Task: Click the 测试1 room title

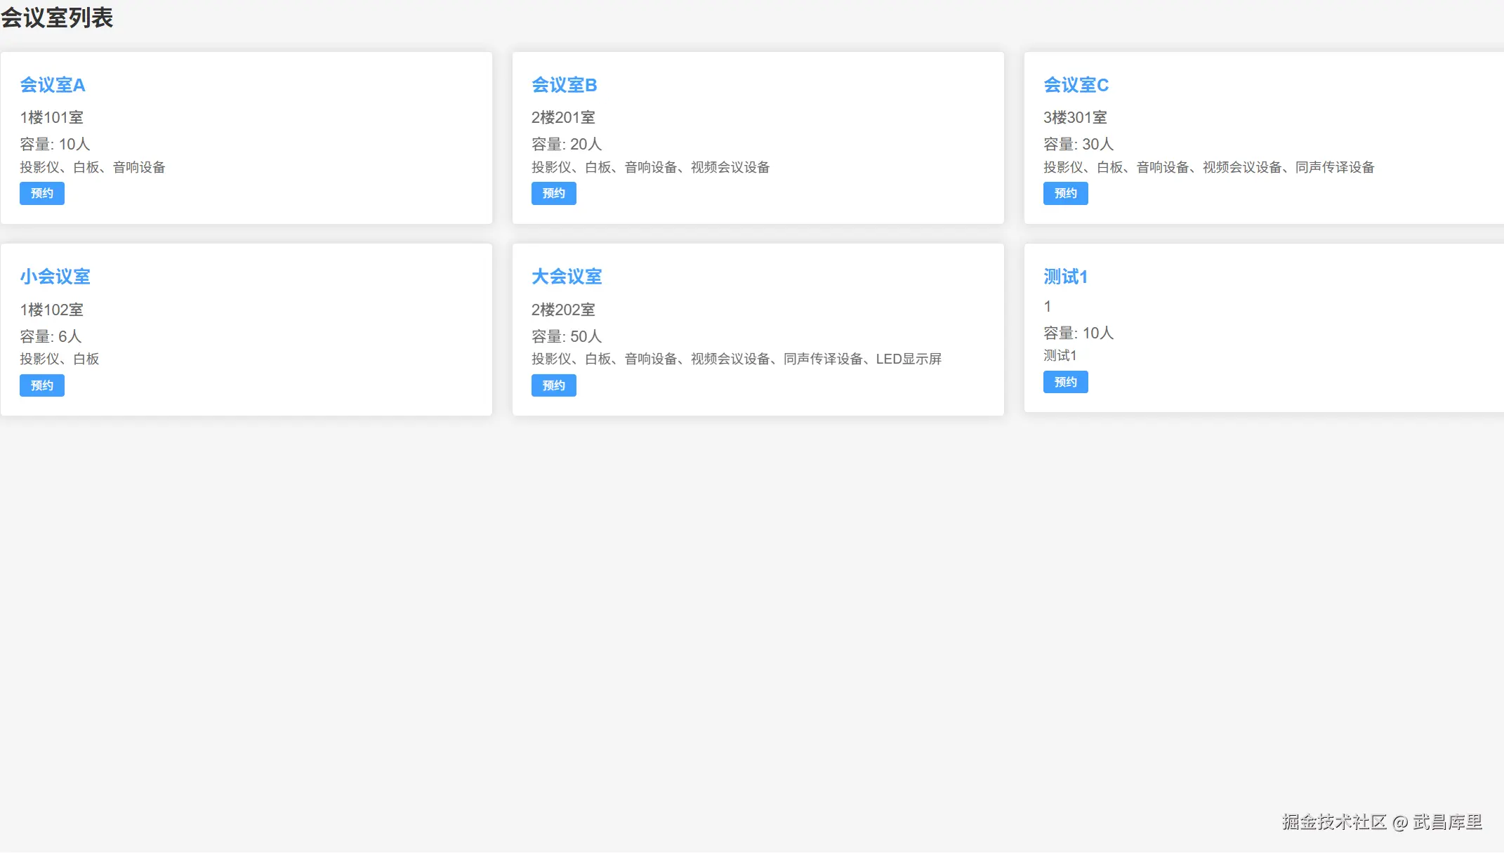Action: pyautogui.click(x=1065, y=277)
